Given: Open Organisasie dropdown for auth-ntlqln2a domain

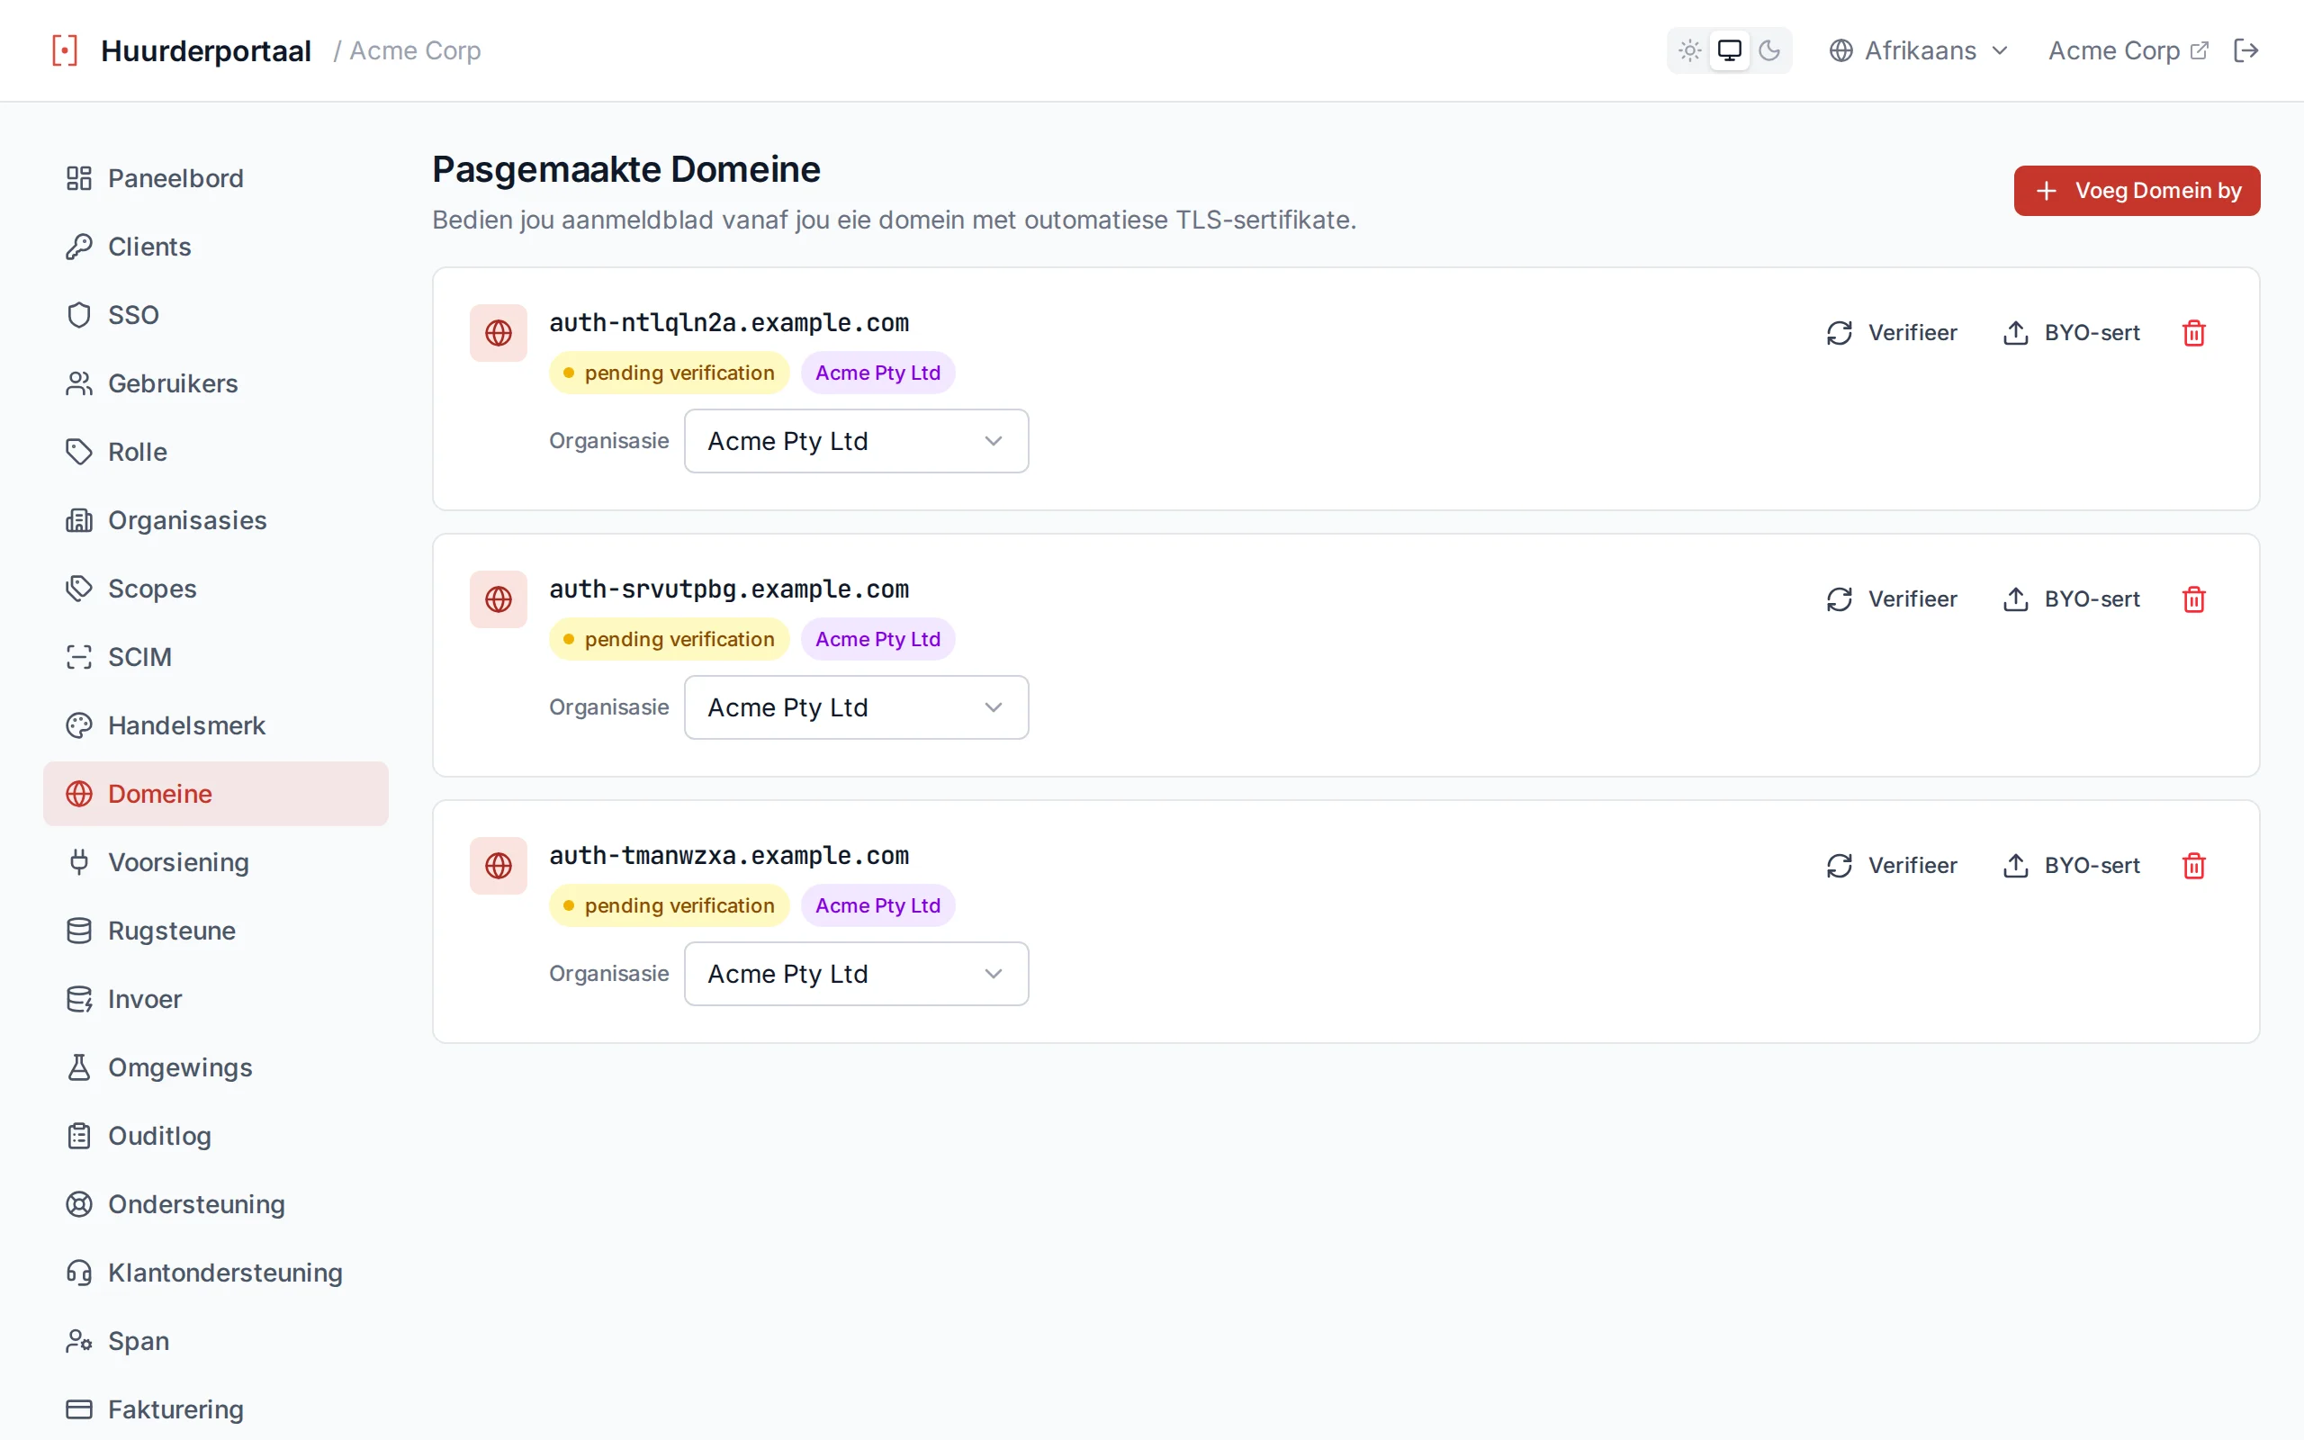Looking at the screenshot, I should point(856,441).
